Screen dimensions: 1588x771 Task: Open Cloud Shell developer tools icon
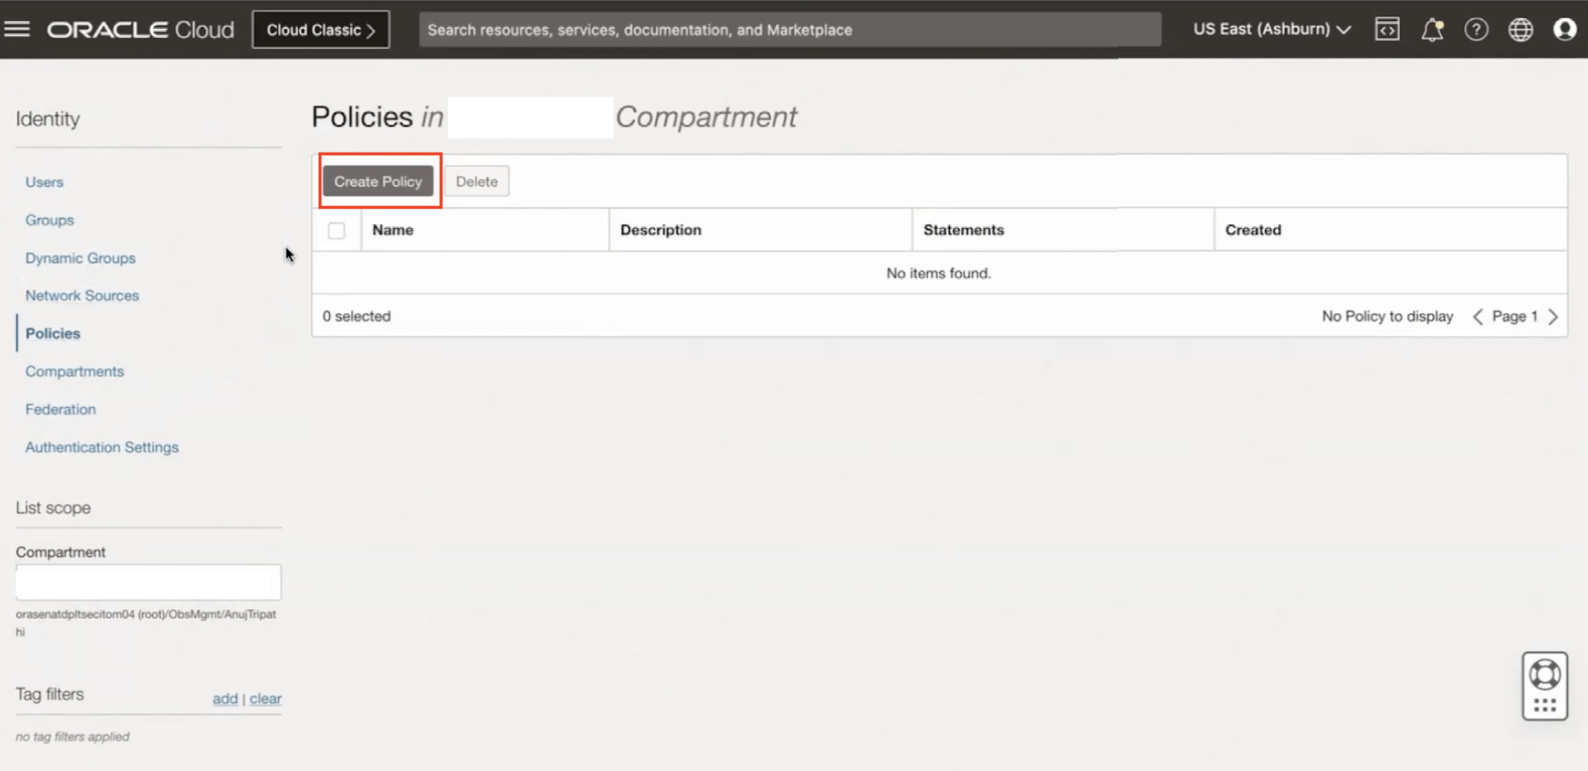(1387, 29)
